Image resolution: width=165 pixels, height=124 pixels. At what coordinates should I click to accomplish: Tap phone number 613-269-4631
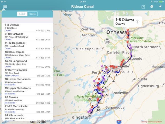43,94
